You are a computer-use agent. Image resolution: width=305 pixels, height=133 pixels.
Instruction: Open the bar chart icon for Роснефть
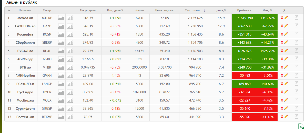(x=70, y=34)
